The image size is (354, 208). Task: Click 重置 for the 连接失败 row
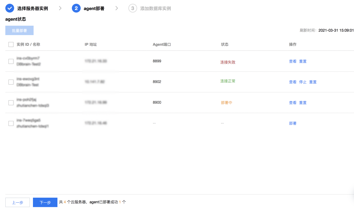coord(303,61)
